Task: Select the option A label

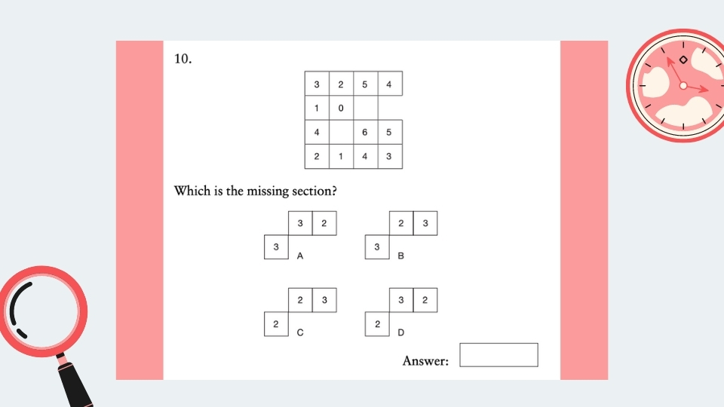Action: (300, 256)
